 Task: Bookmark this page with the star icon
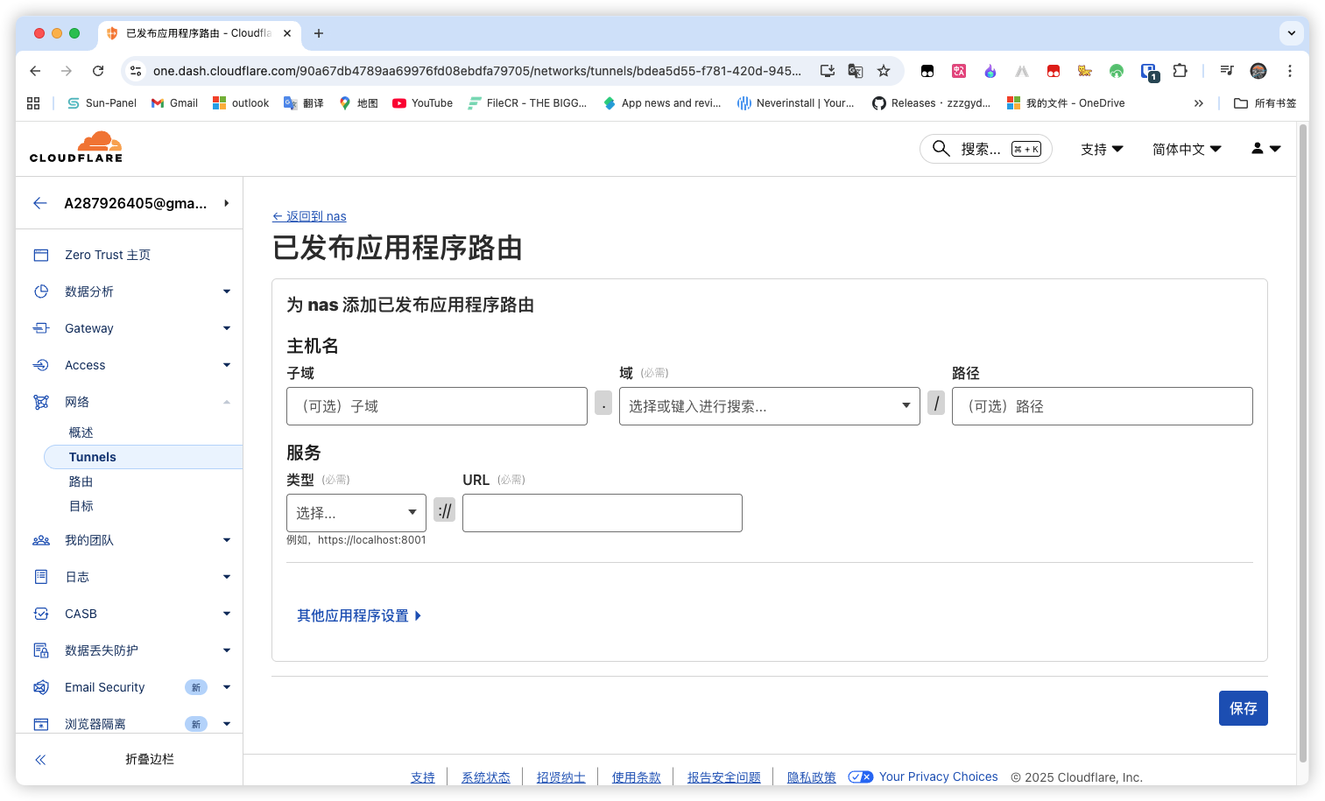[x=884, y=71]
